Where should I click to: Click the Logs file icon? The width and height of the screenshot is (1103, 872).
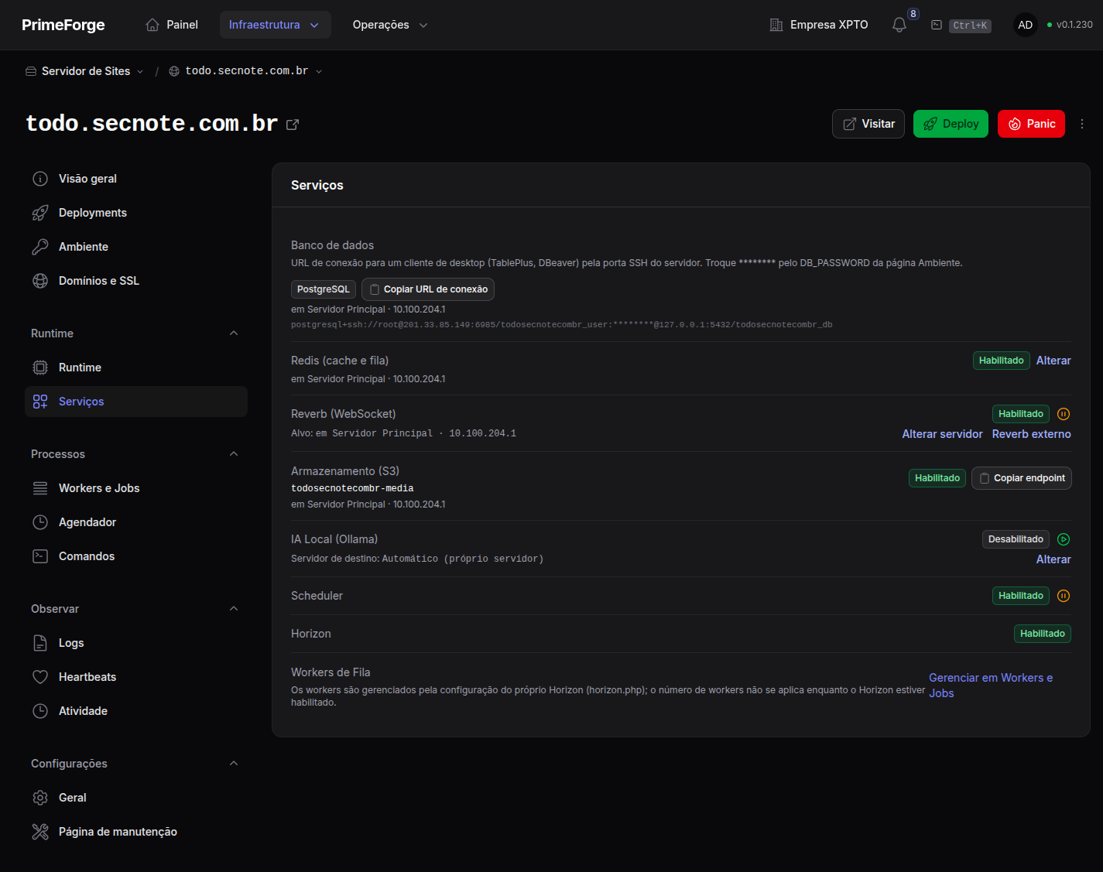click(40, 643)
